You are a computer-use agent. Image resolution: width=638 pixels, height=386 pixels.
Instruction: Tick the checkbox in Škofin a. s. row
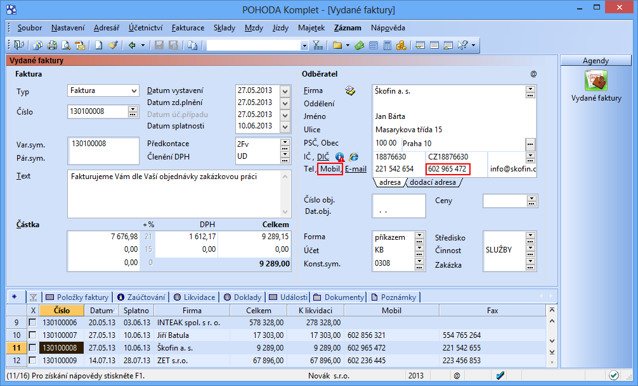(32, 347)
